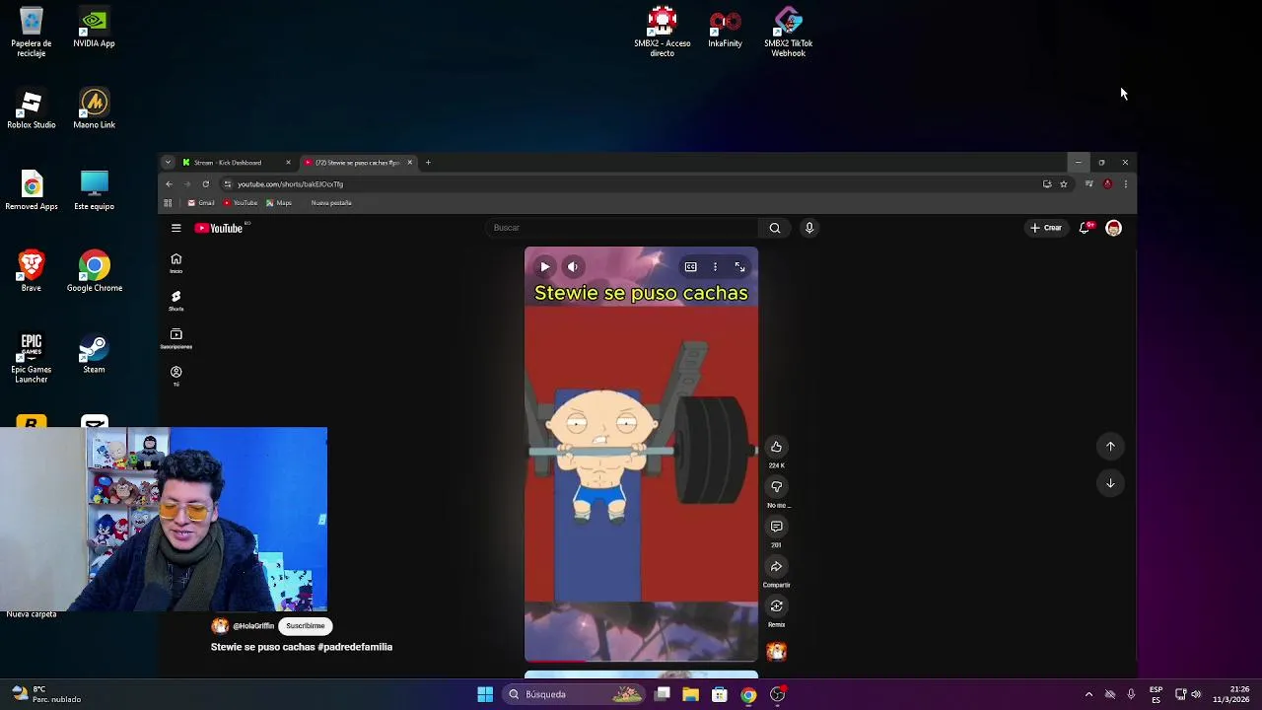Viewport: 1262px width, 710px height.
Task: Like the short with 224 K likes
Action: [x=776, y=447]
